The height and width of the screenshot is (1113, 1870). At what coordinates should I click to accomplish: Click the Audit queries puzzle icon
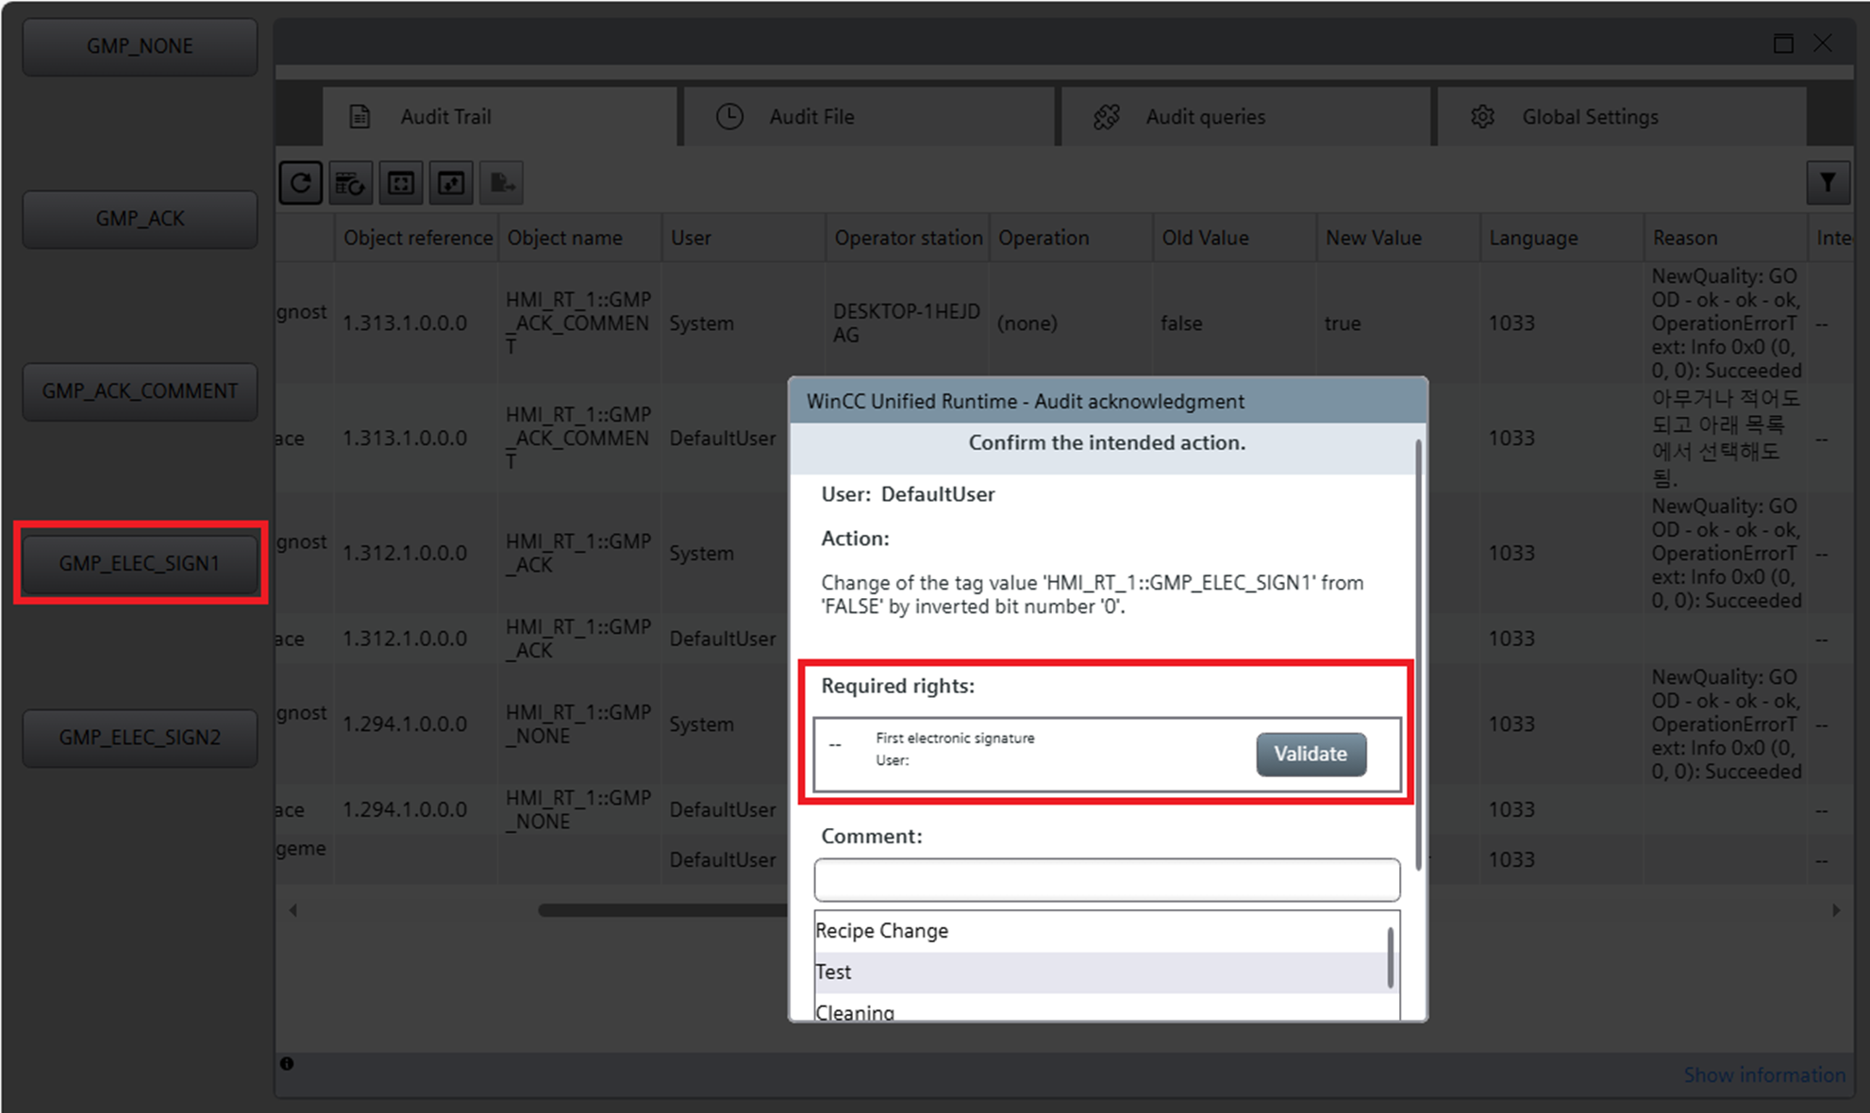click(1106, 116)
